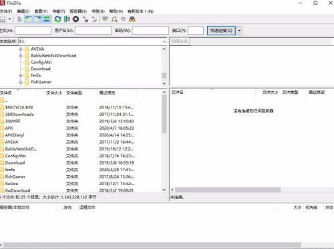Open the 书签(B) menu

[98, 11]
